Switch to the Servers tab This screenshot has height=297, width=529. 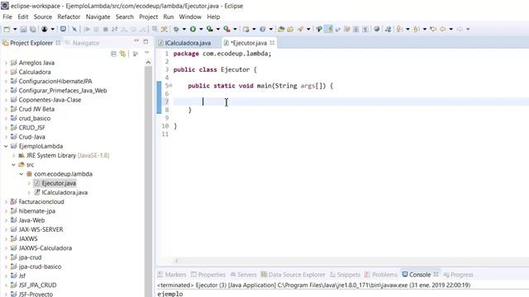coord(243,275)
